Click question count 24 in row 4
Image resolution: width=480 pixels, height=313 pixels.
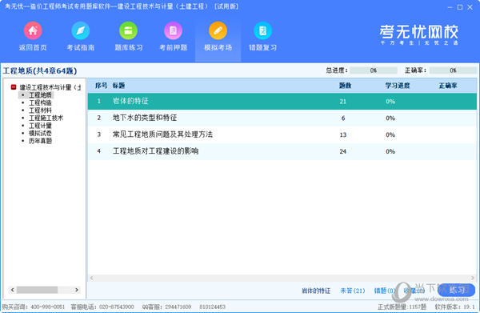(343, 151)
